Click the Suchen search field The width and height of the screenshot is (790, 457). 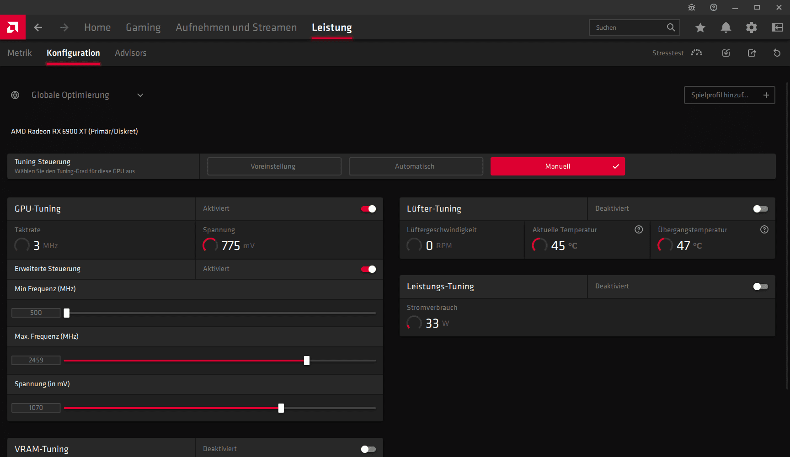tap(635, 27)
